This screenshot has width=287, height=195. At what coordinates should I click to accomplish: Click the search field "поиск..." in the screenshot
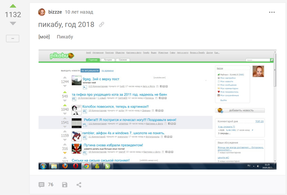click(258, 60)
